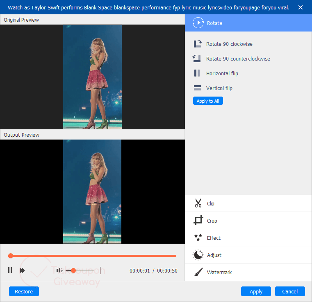Expand the Rotate section header

(248, 23)
